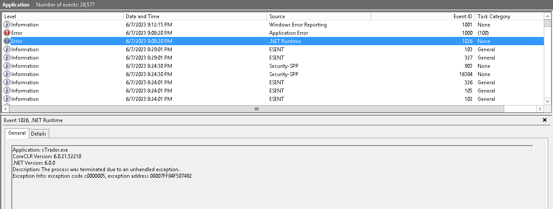
Task: Click the vertical scrollbar thumb of event list
Action: (547, 23)
